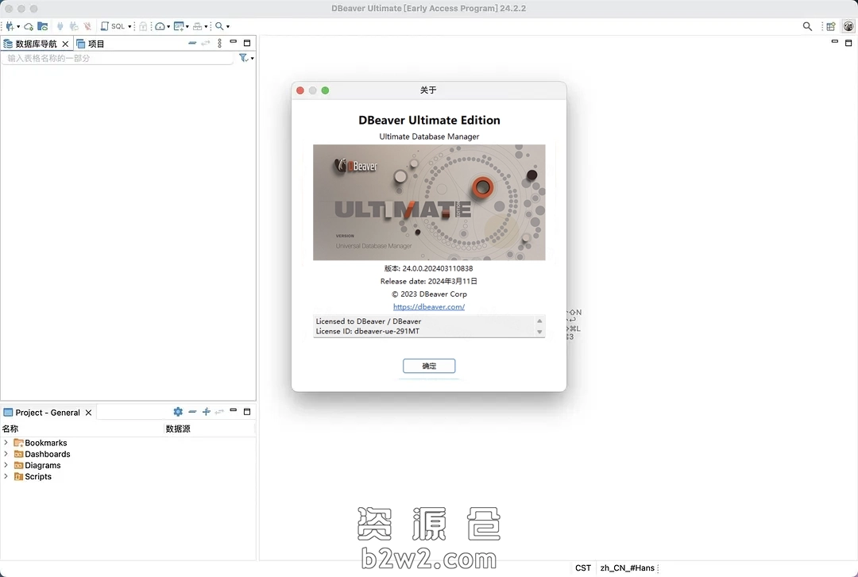This screenshot has width=858, height=577.
Task: Click the New Database Connection plug icon
Action: [x=9, y=26]
